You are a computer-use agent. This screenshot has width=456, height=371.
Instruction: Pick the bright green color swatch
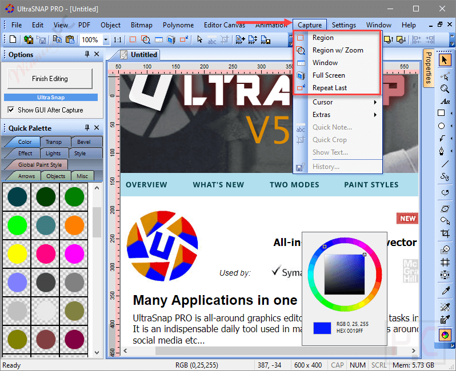coord(17,225)
